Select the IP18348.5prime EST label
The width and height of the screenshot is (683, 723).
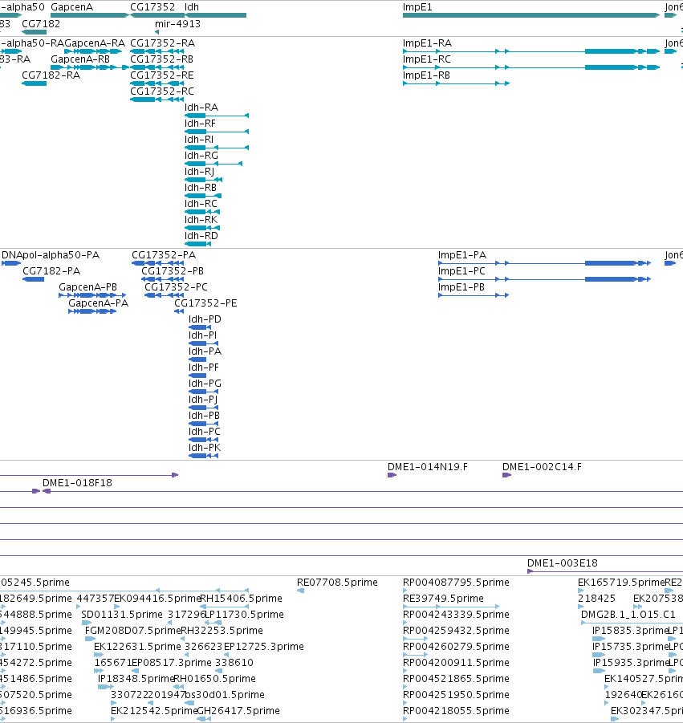click(x=136, y=679)
